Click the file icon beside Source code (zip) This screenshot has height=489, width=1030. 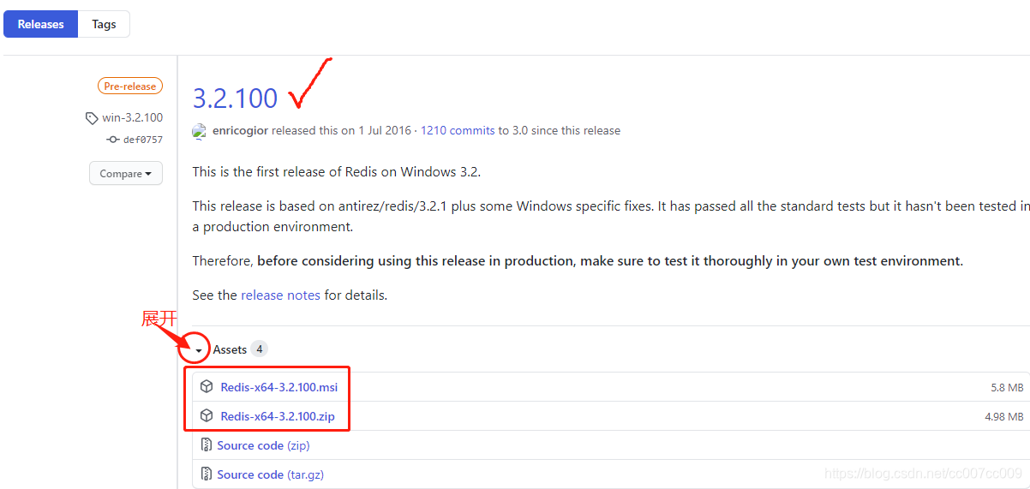pos(206,444)
